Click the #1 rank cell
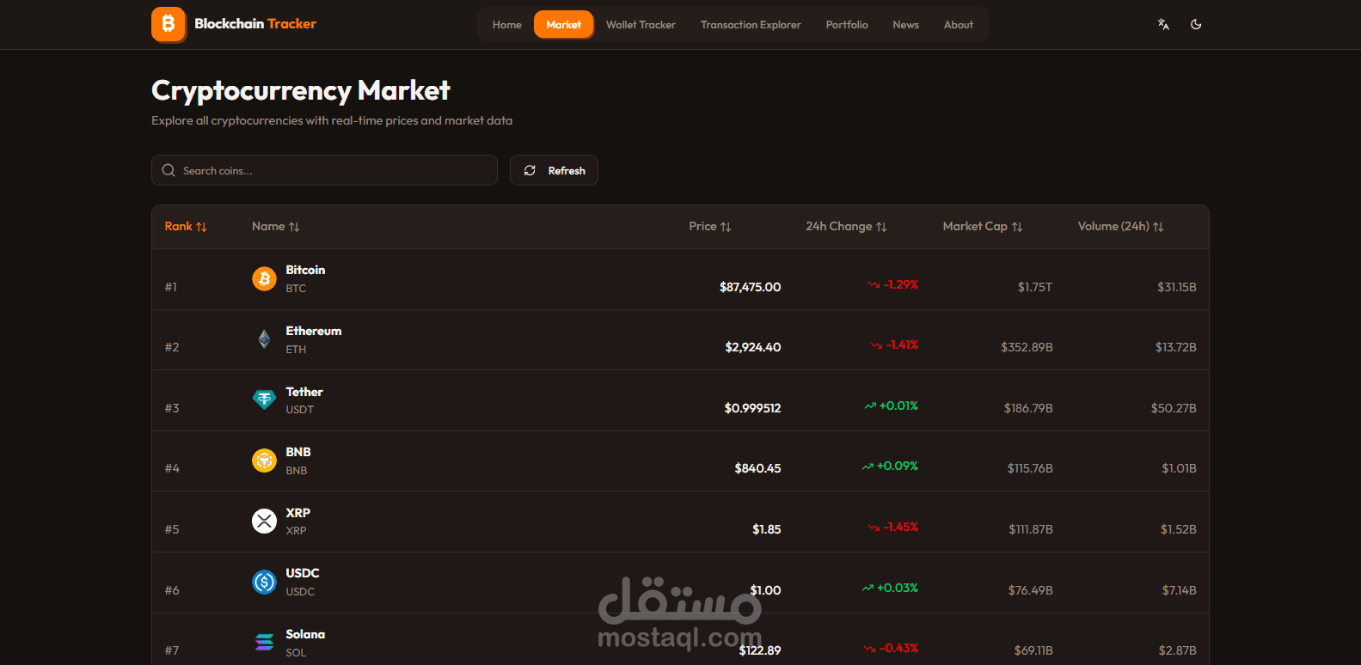This screenshot has width=1361, height=665. click(x=171, y=287)
